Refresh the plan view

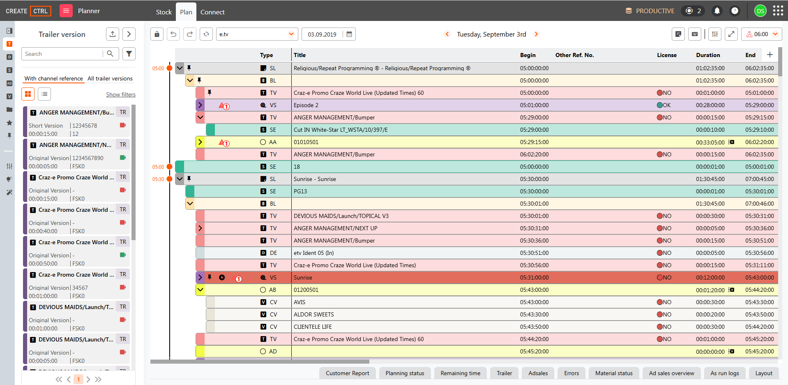click(x=206, y=34)
